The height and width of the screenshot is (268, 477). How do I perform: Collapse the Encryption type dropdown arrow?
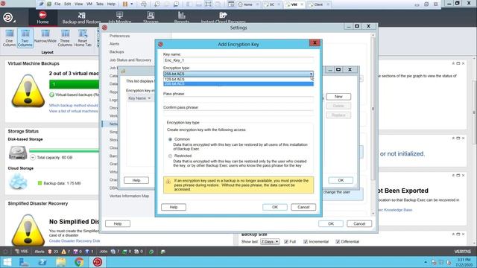tap(311, 74)
